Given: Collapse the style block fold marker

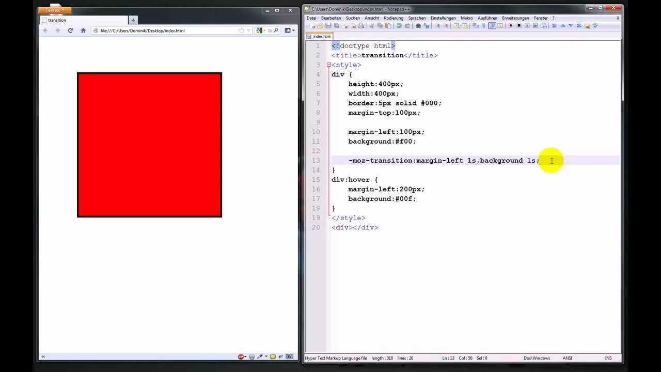Looking at the screenshot, I should point(328,65).
